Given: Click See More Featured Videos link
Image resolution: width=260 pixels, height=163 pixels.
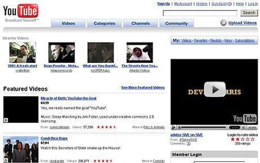Looking at the screenshot, I should [143, 88].
